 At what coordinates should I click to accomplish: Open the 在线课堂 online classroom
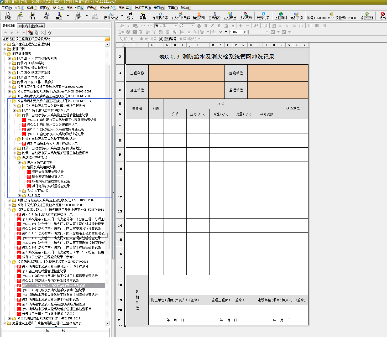pos(230,16)
